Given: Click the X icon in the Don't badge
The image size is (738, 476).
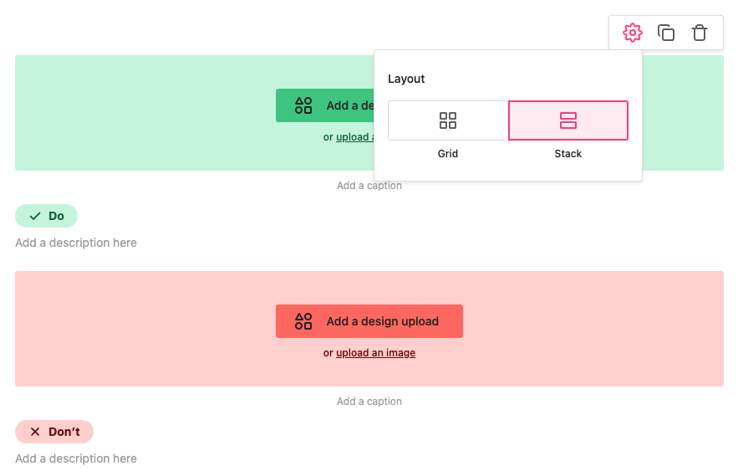Looking at the screenshot, I should pyautogui.click(x=35, y=432).
